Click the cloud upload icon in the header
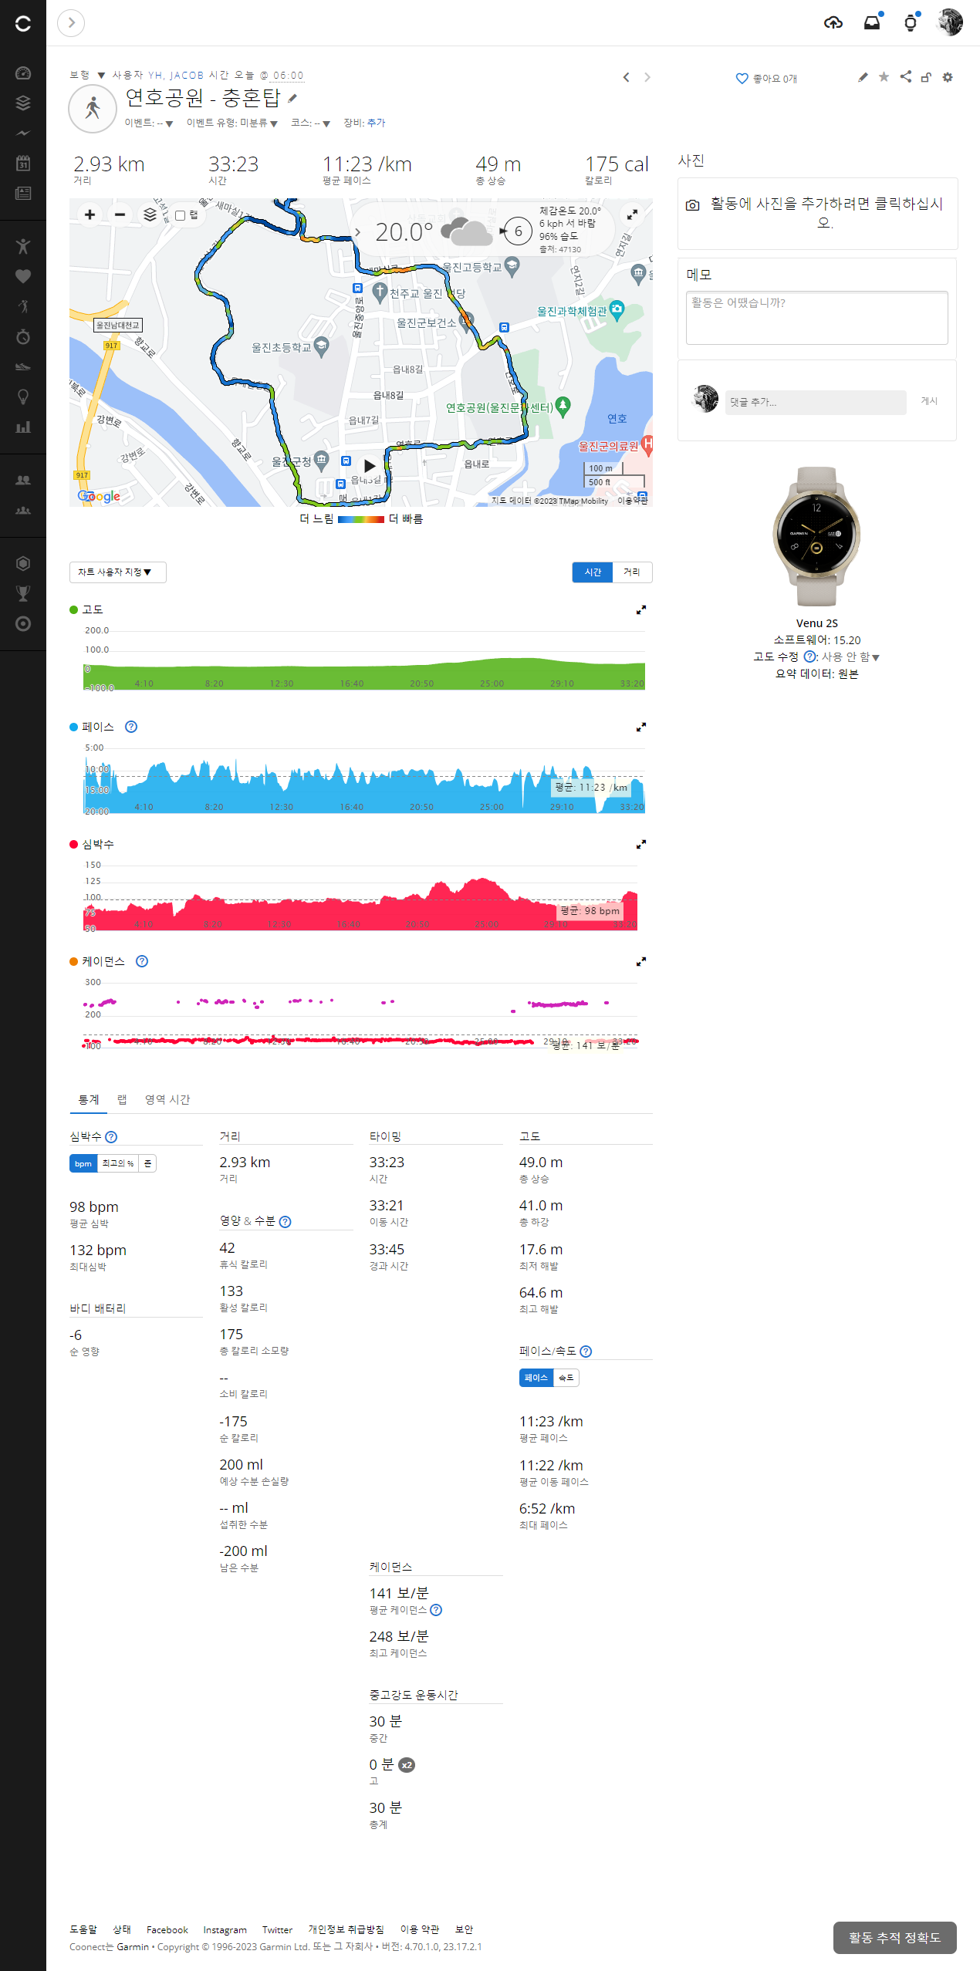The width and height of the screenshot is (980, 1971). [x=833, y=23]
